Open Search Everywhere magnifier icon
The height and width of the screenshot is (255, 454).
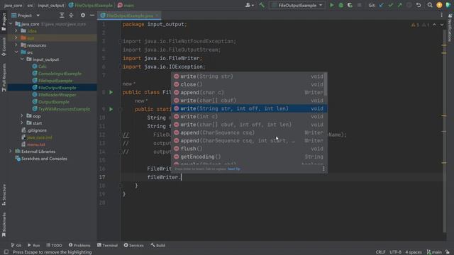430,5
